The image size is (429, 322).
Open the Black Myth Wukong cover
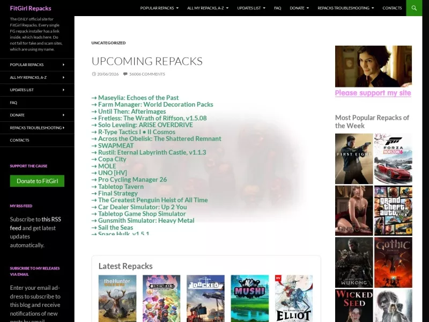354,262
